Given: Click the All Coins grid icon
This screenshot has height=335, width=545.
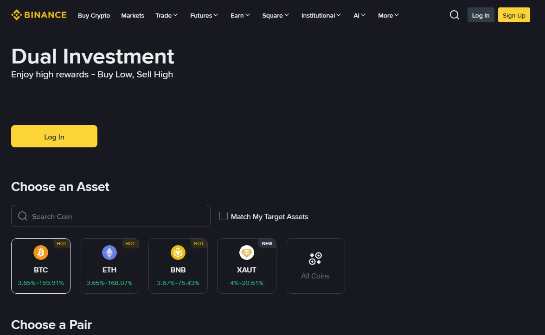Looking at the screenshot, I should (x=315, y=259).
